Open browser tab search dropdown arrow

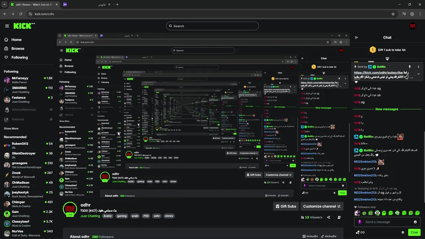tap(4, 5)
